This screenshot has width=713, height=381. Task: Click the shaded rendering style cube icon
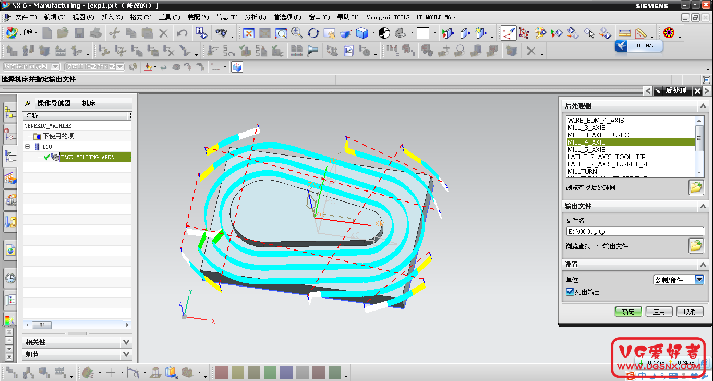pos(361,33)
